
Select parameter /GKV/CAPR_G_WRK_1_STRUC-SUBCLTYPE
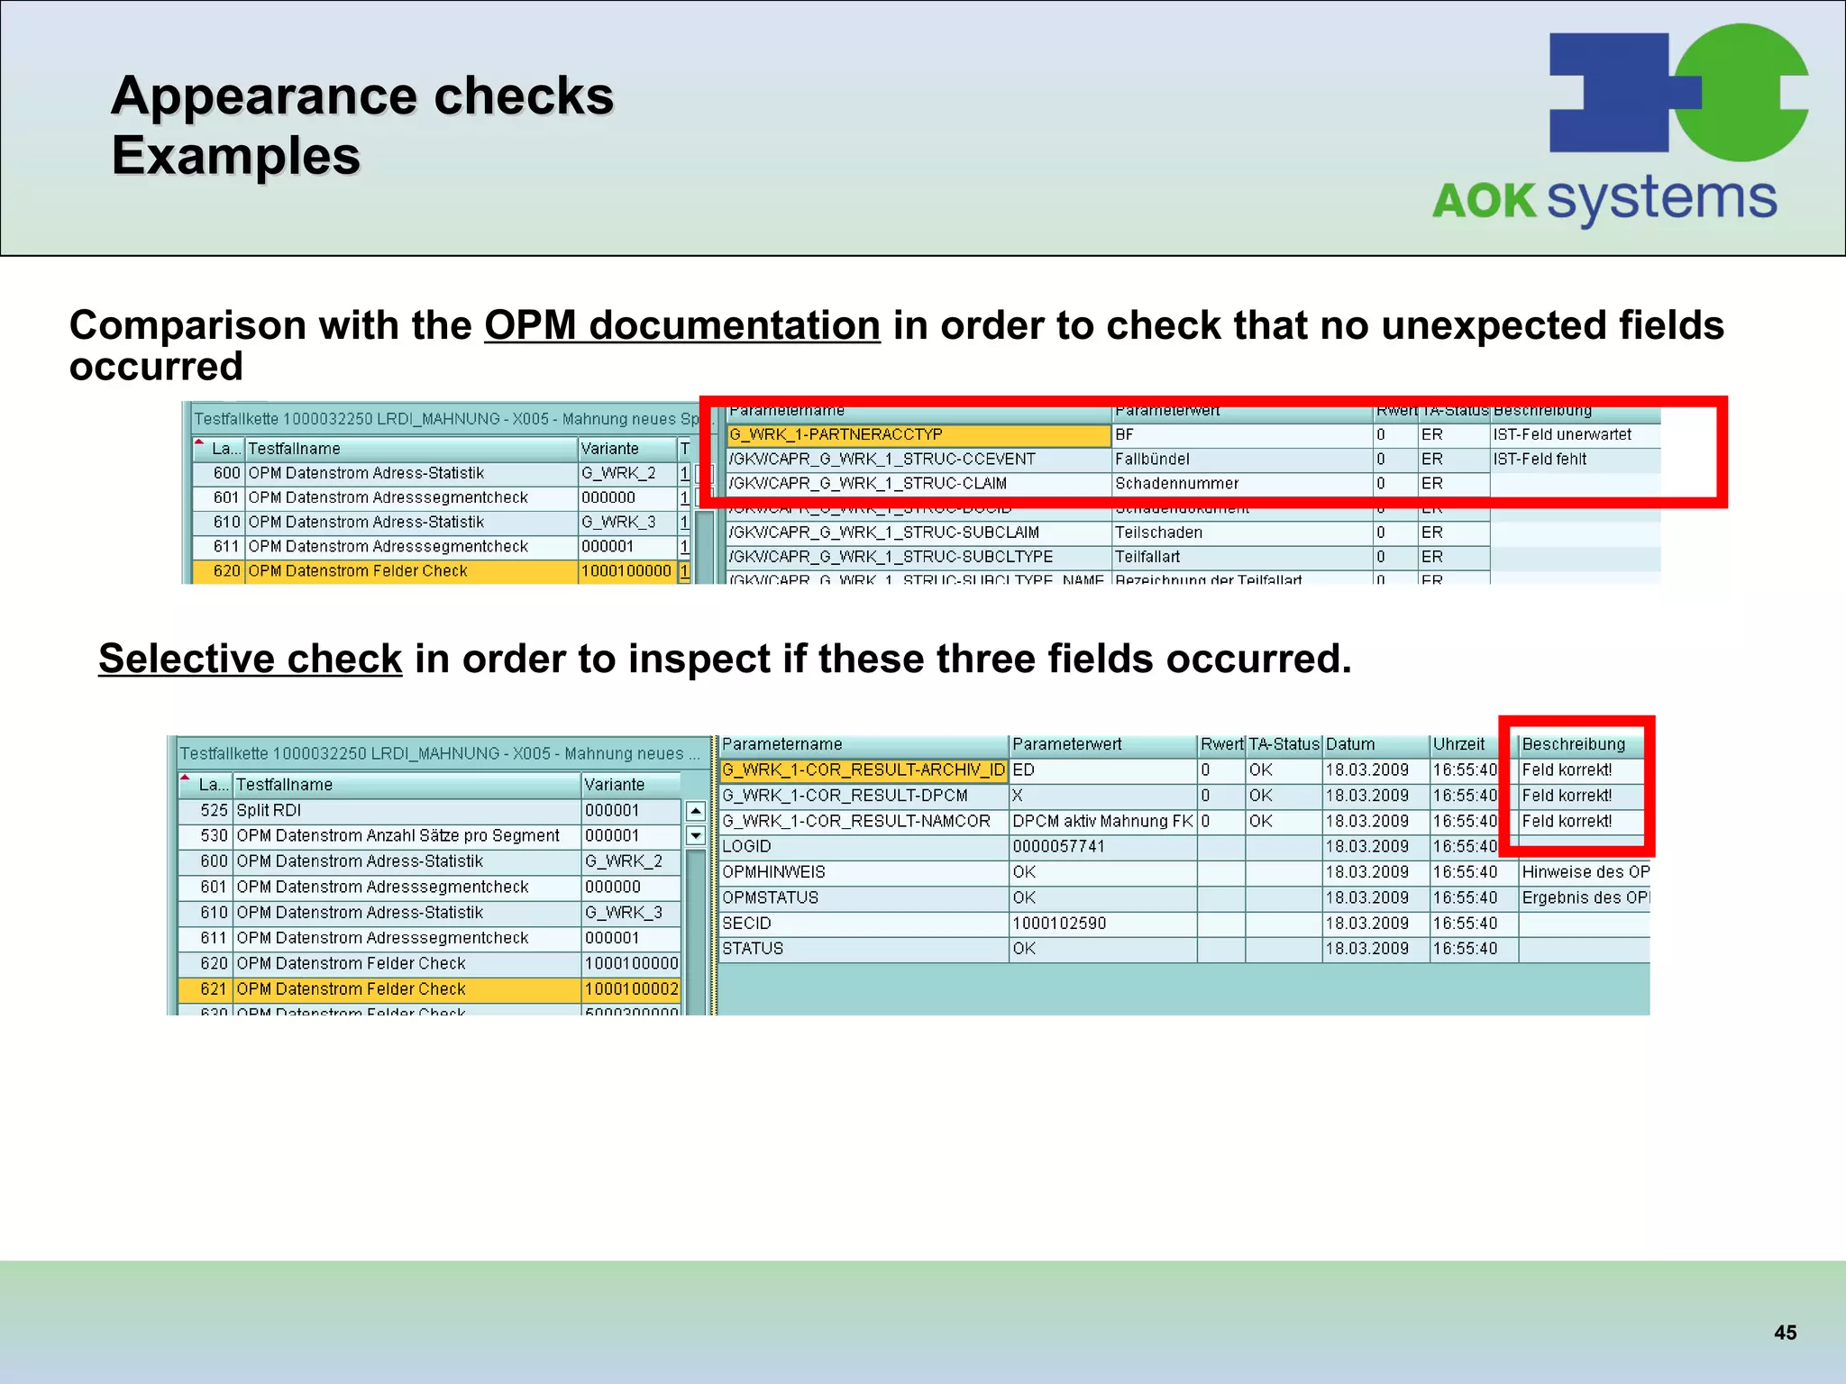pyautogui.click(x=918, y=558)
